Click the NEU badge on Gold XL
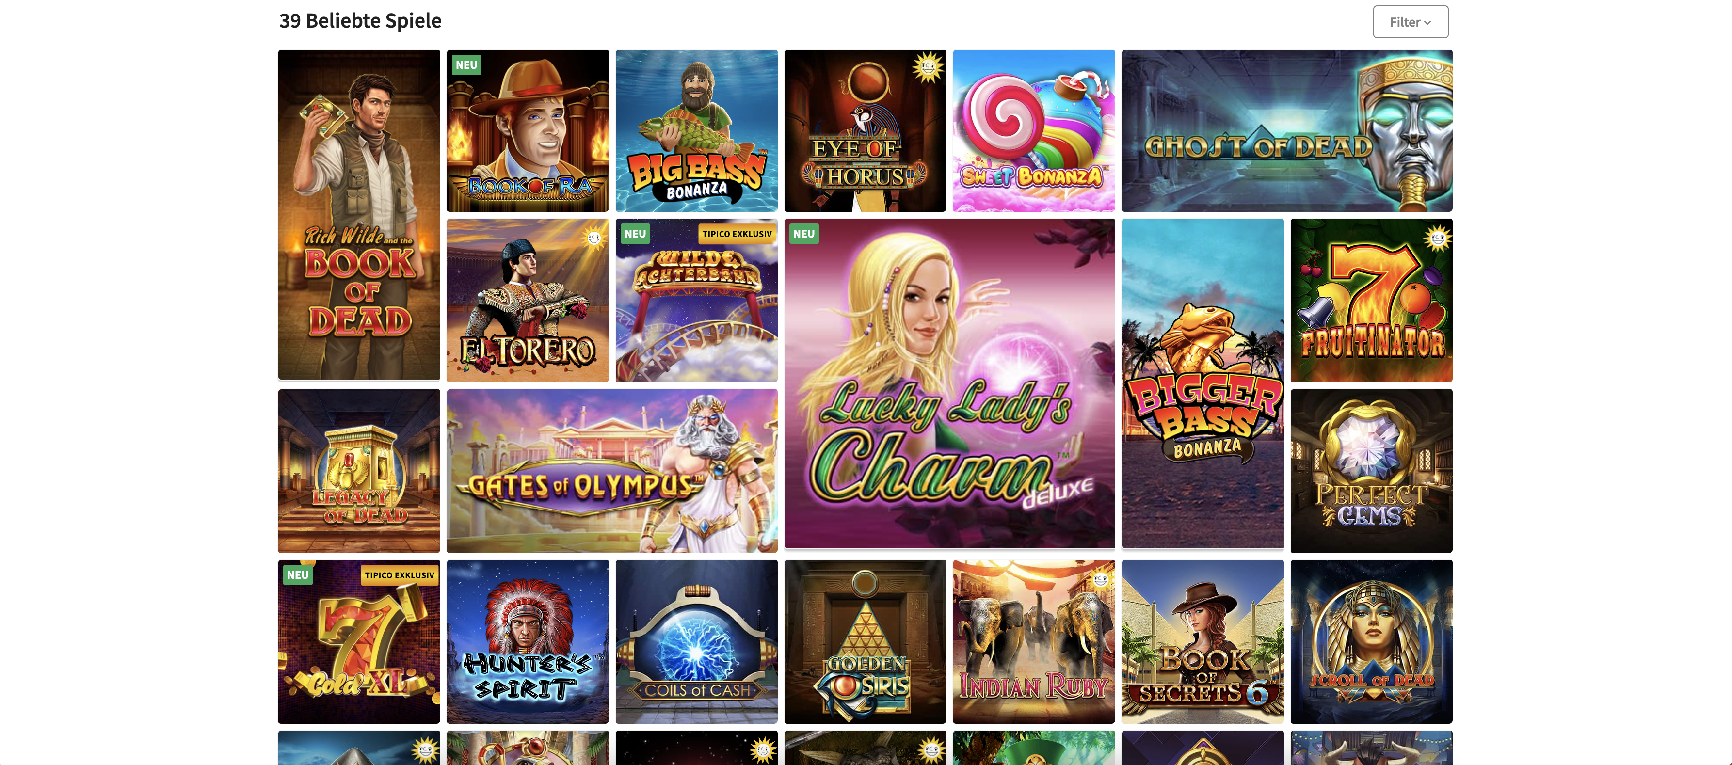This screenshot has width=1732, height=765. (x=298, y=575)
